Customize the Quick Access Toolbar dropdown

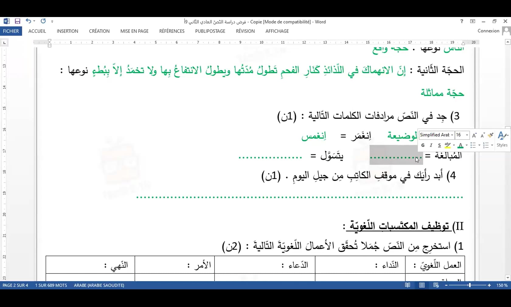point(52,21)
